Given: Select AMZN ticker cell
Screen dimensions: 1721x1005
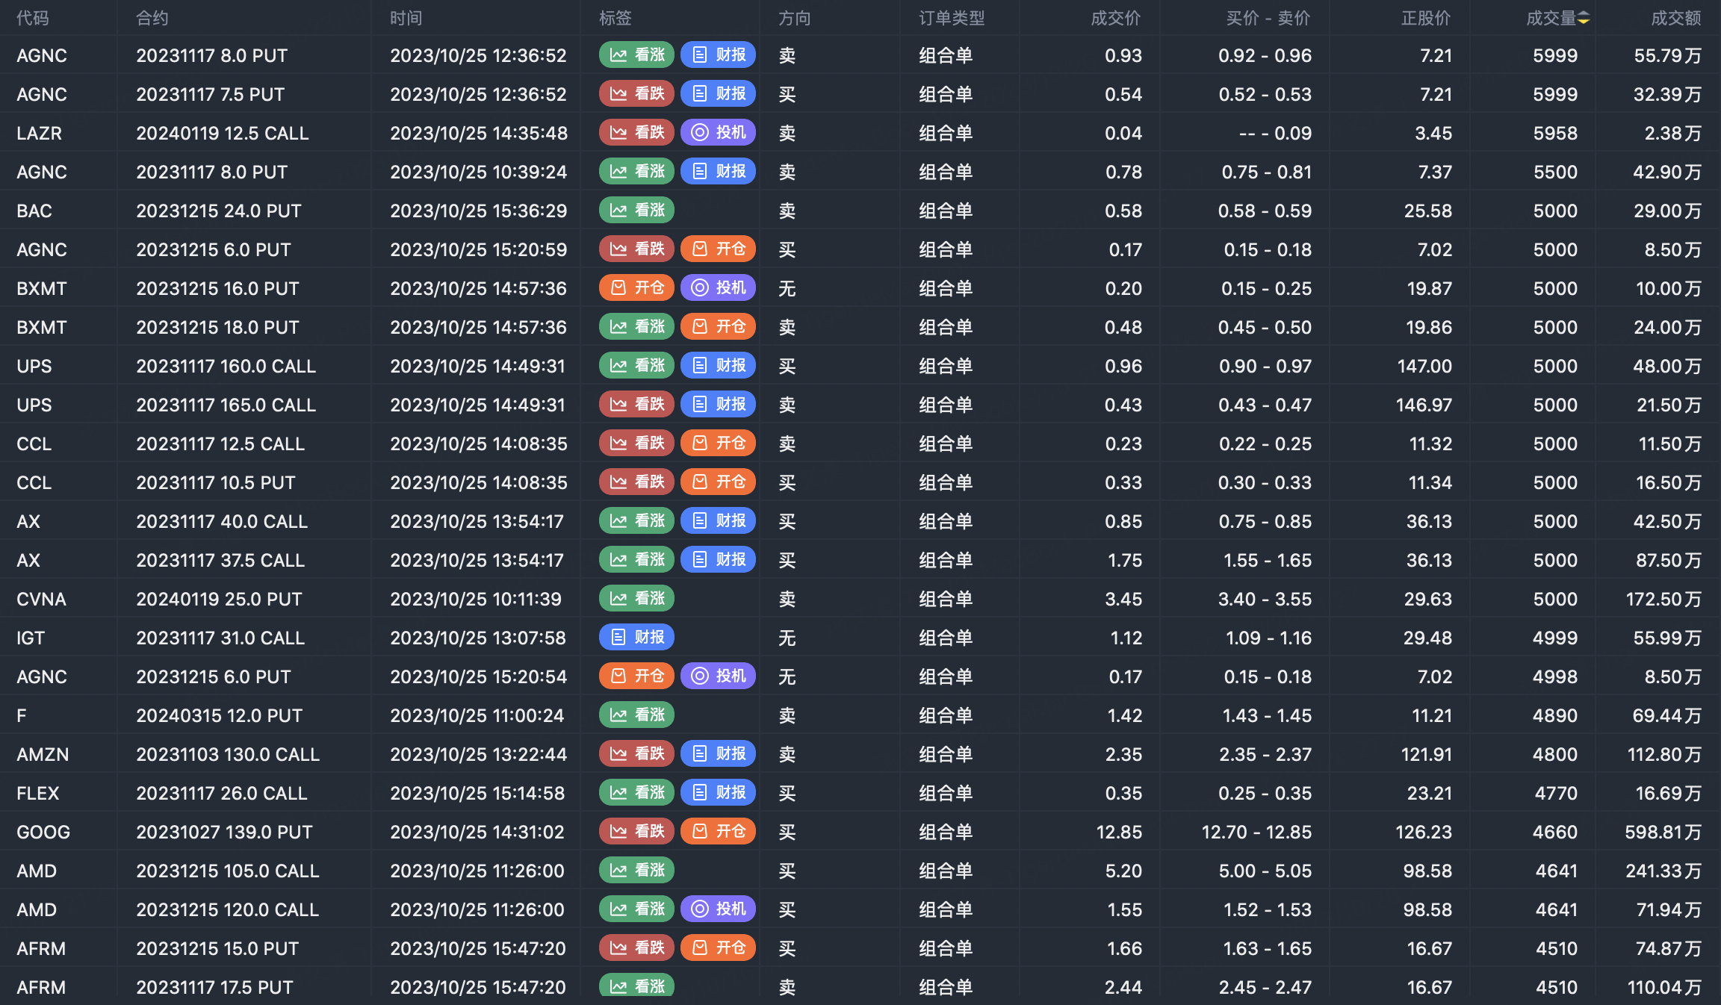Looking at the screenshot, I should pyautogui.click(x=43, y=754).
